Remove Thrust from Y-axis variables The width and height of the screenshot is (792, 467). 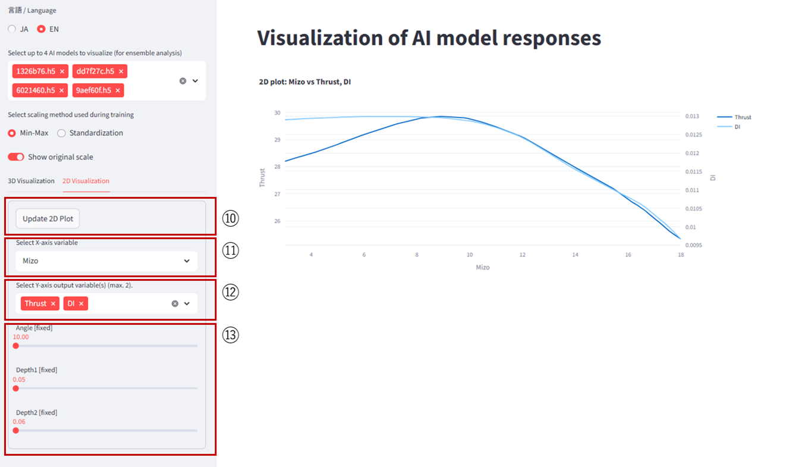[53, 303]
